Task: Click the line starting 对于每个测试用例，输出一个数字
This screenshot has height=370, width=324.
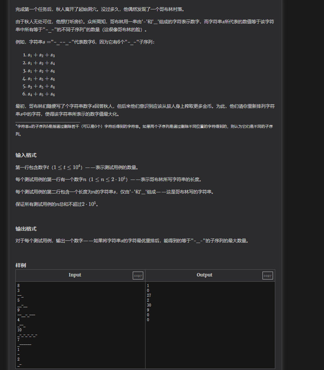Action: (x=133, y=241)
